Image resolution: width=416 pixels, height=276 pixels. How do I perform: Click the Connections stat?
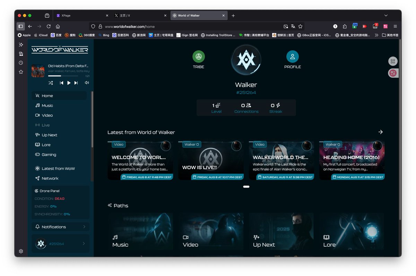[246, 108]
